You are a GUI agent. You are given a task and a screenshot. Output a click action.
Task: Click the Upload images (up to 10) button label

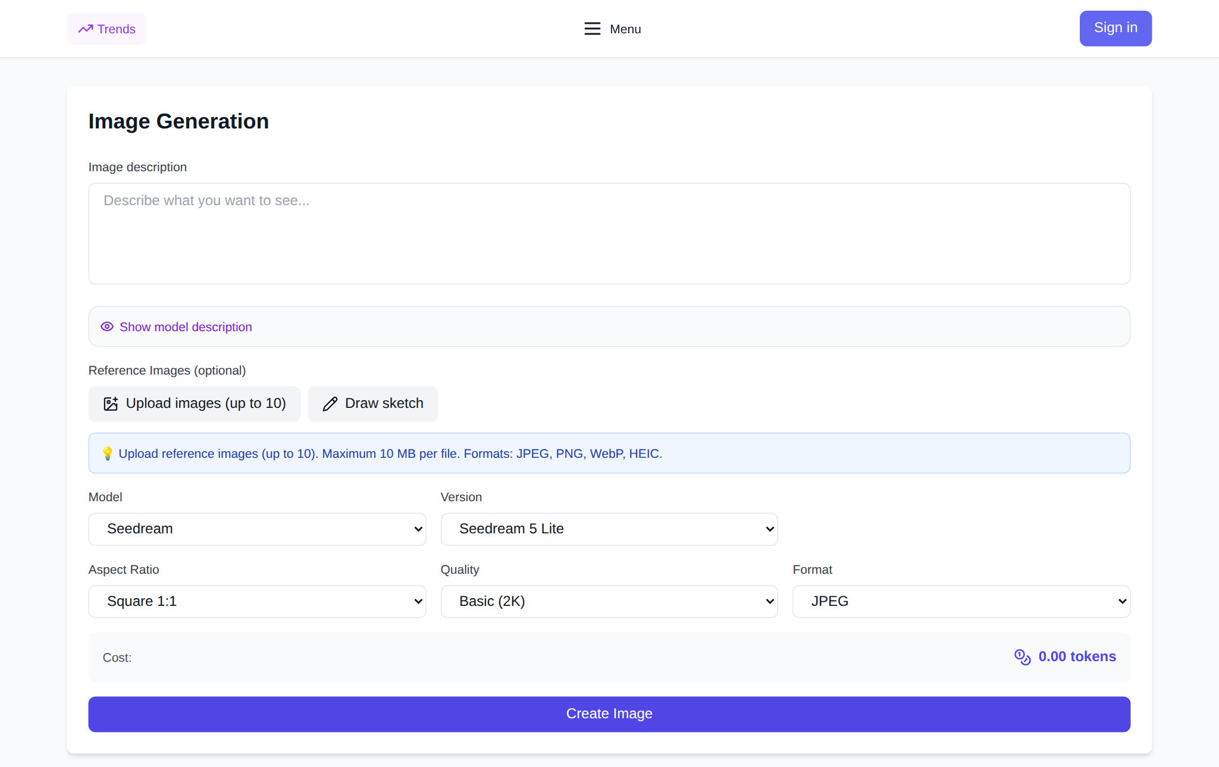click(206, 403)
